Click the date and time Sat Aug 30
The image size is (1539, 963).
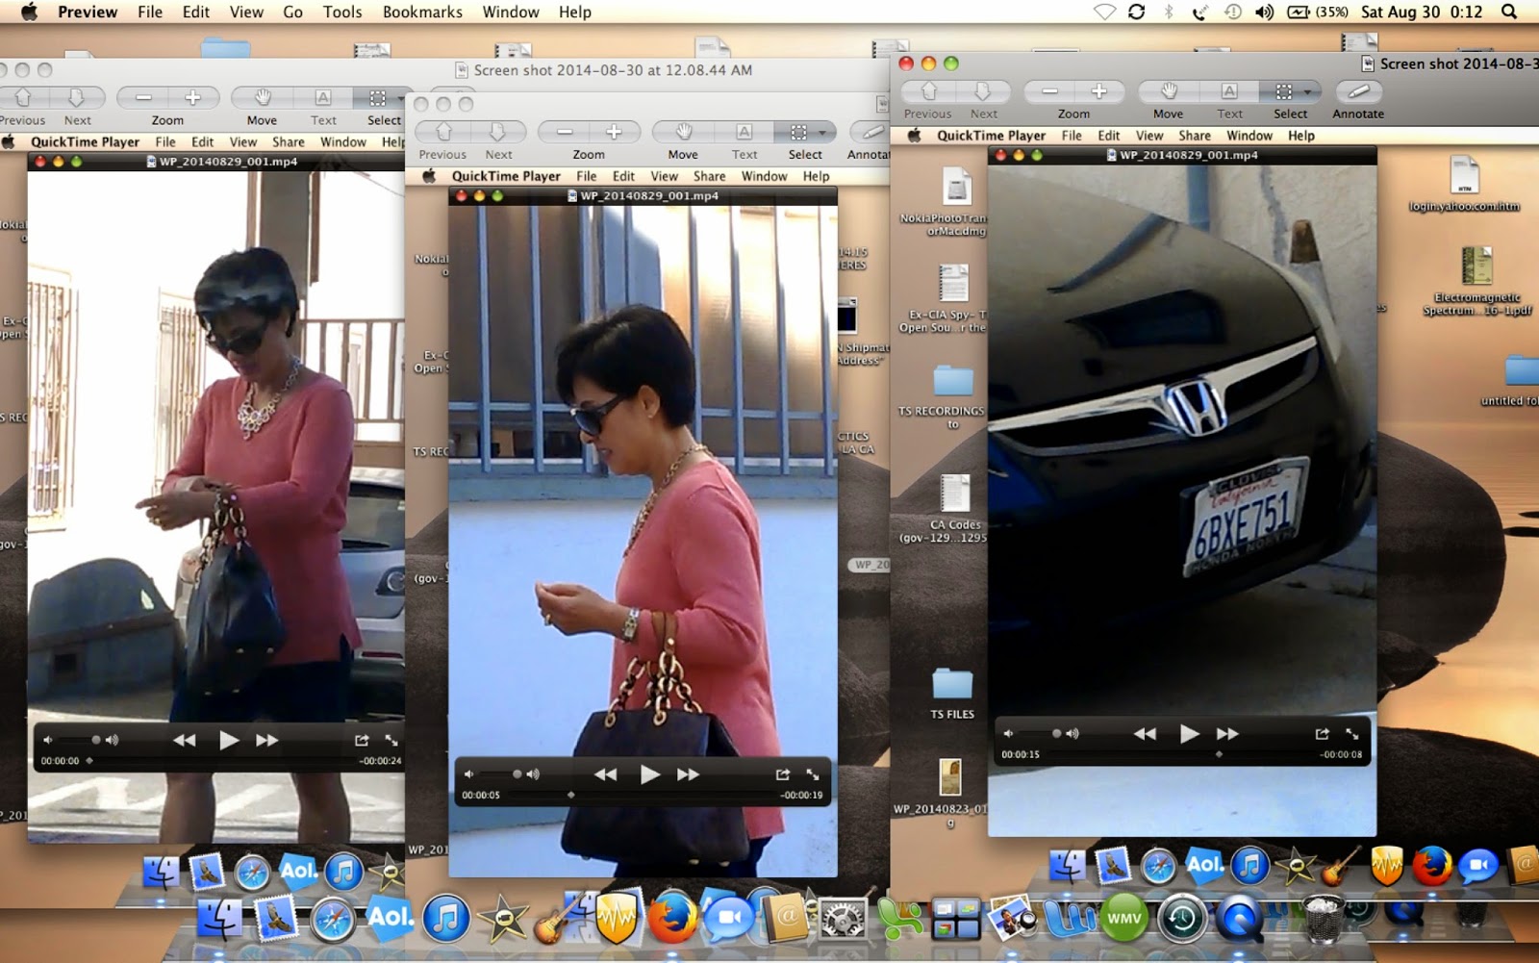(1421, 12)
